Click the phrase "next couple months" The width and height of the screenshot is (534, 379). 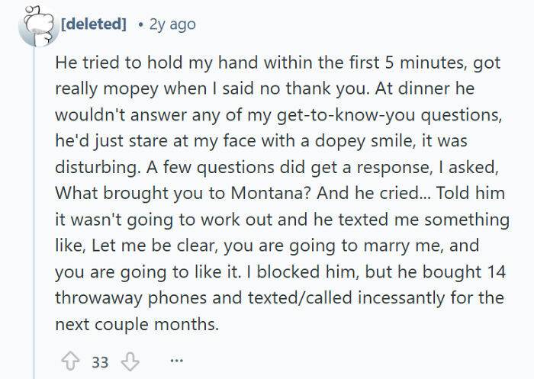click(137, 323)
